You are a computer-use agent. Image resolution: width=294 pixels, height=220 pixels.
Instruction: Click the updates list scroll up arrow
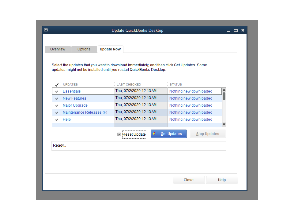(224, 90)
